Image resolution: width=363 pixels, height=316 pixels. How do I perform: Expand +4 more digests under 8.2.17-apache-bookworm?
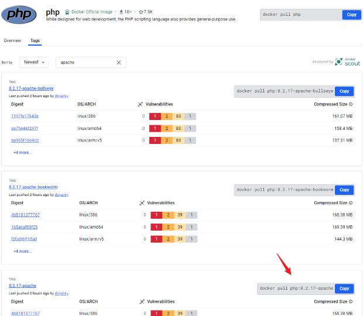tap(23, 251)
